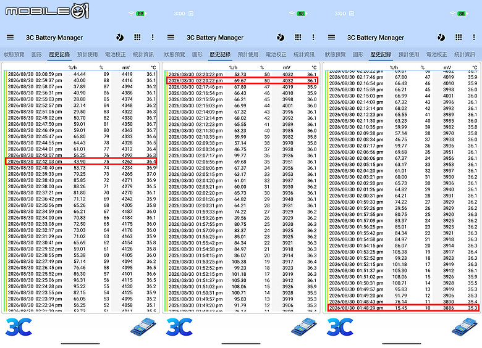Open 電池校正 tab in right screen
This screenshot has height=348, width=482.
pyautogui.click(x=436, y=54)
